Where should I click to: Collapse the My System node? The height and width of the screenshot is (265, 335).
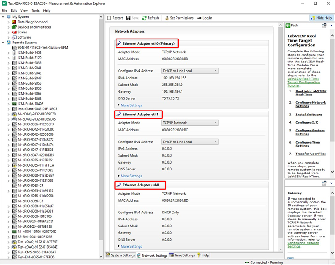tap(3, 17)
